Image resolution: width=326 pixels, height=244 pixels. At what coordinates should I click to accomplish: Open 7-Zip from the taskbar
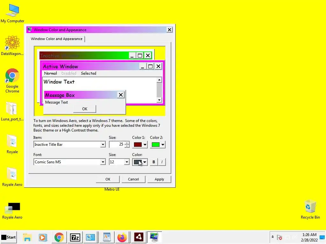(x=75, y=237)
